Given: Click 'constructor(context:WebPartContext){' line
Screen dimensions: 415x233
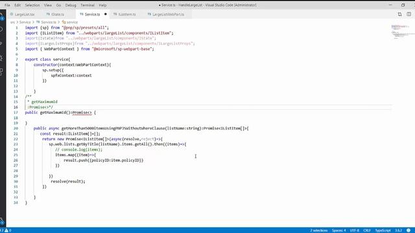Looking at the screenshot, I should click(72, 65).
